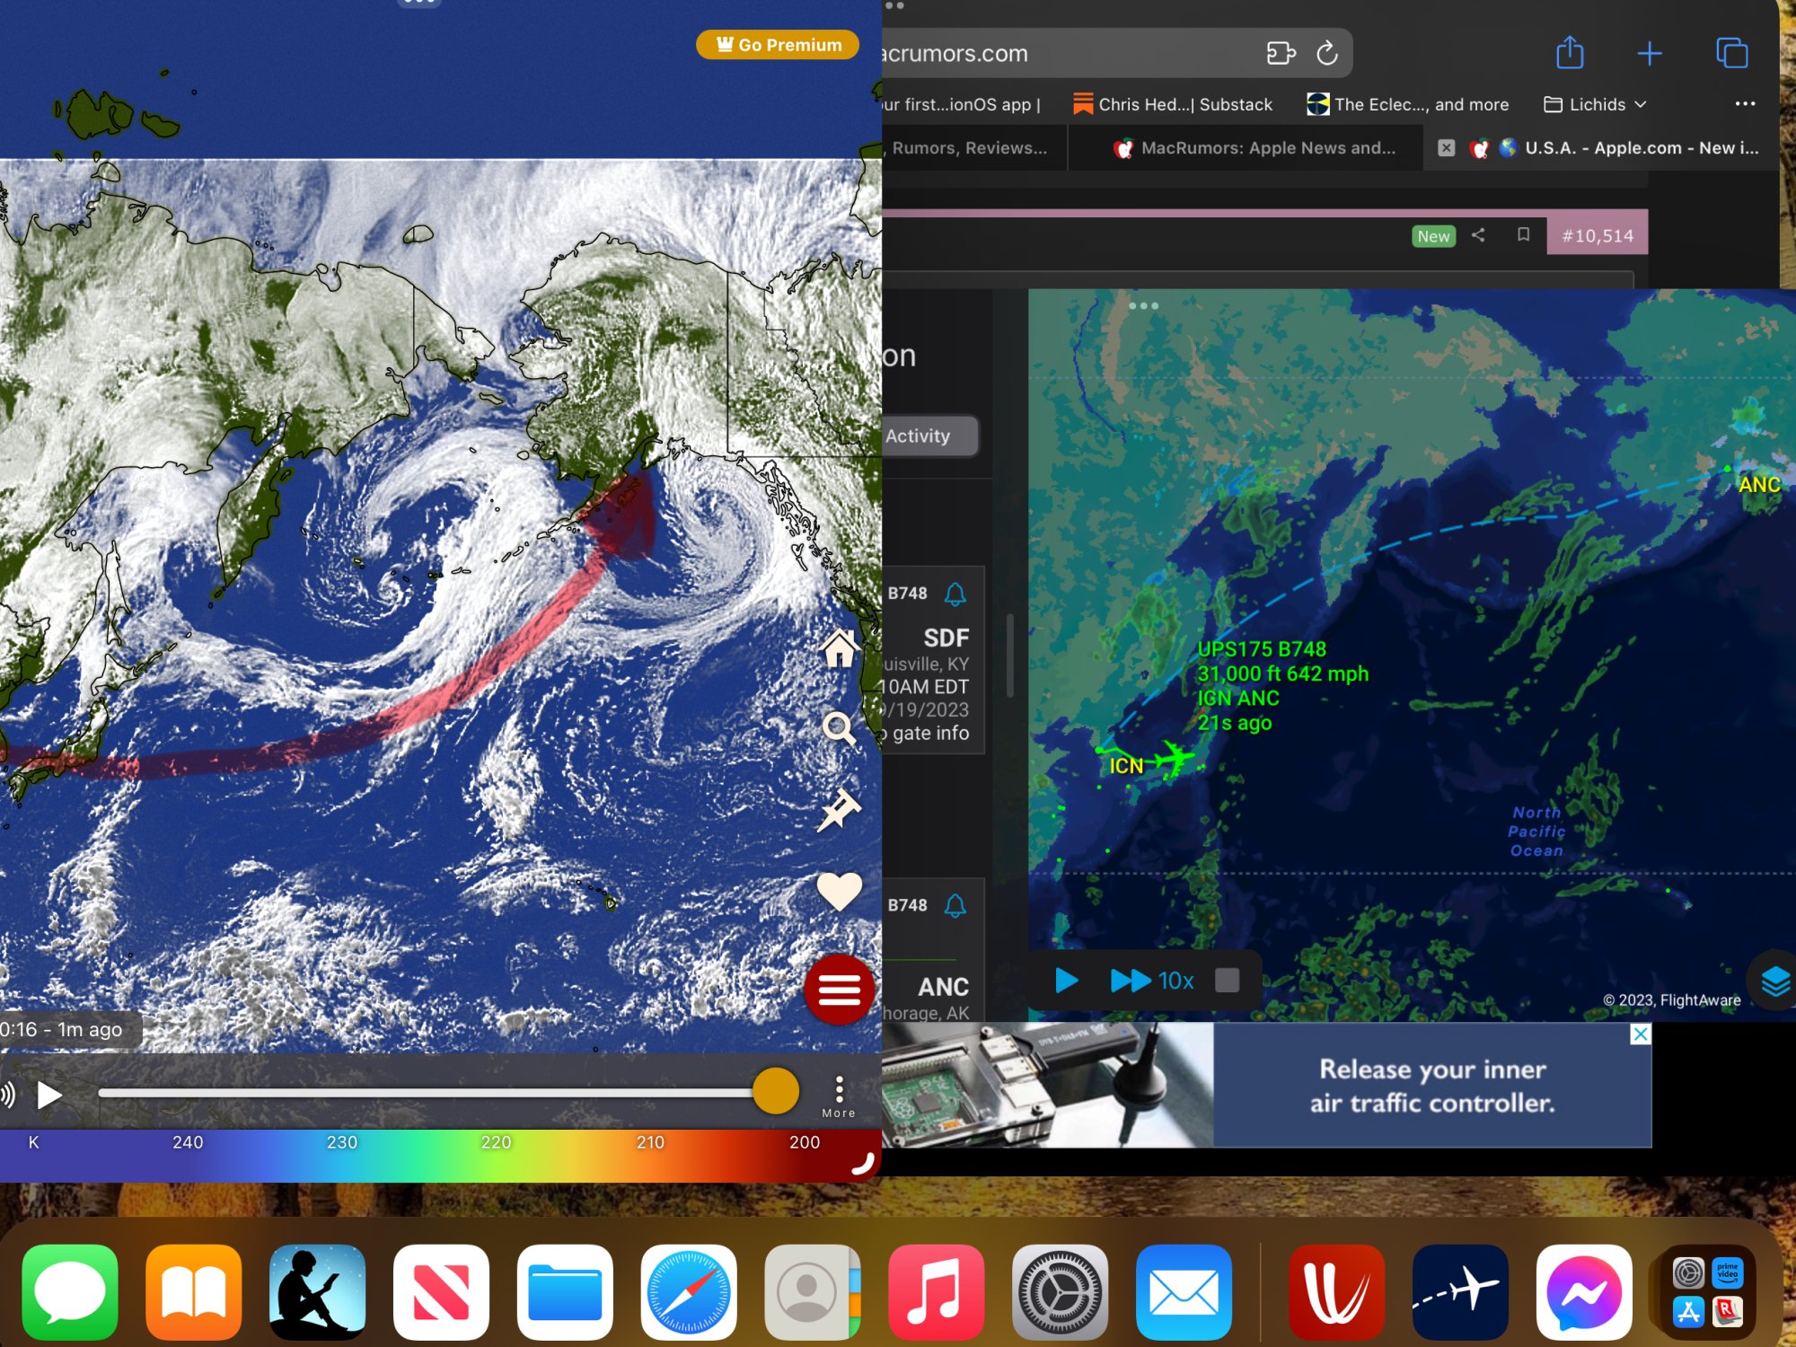Launch Kindle from the dock

tap(318, 1292)
